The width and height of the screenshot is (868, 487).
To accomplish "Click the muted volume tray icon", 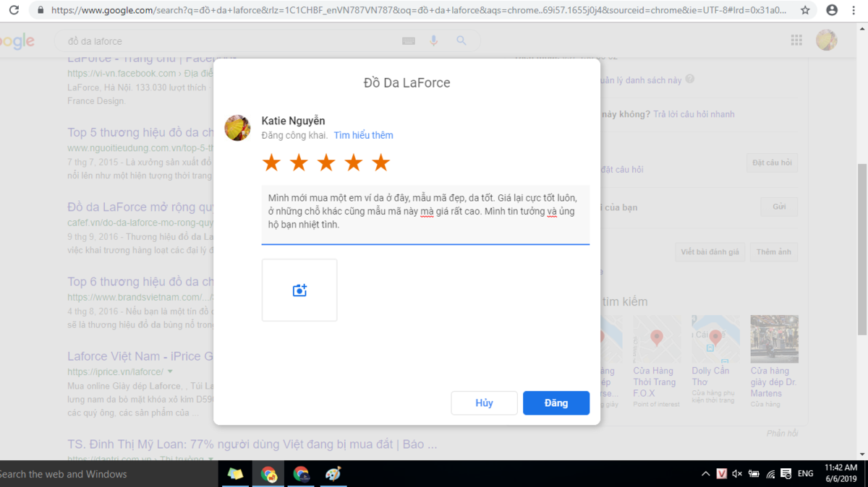I will point(738,474).
